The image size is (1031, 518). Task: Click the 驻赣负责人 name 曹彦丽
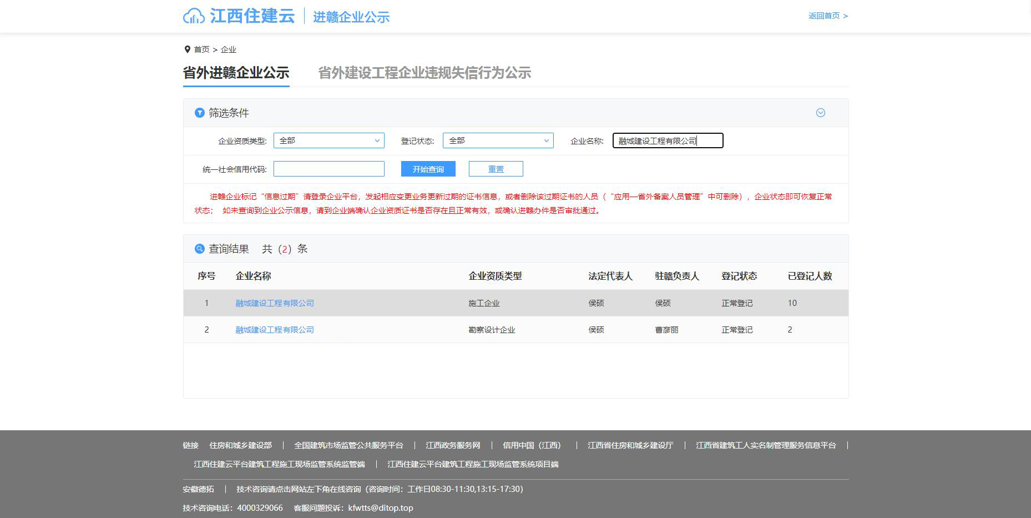click(666, 330)
